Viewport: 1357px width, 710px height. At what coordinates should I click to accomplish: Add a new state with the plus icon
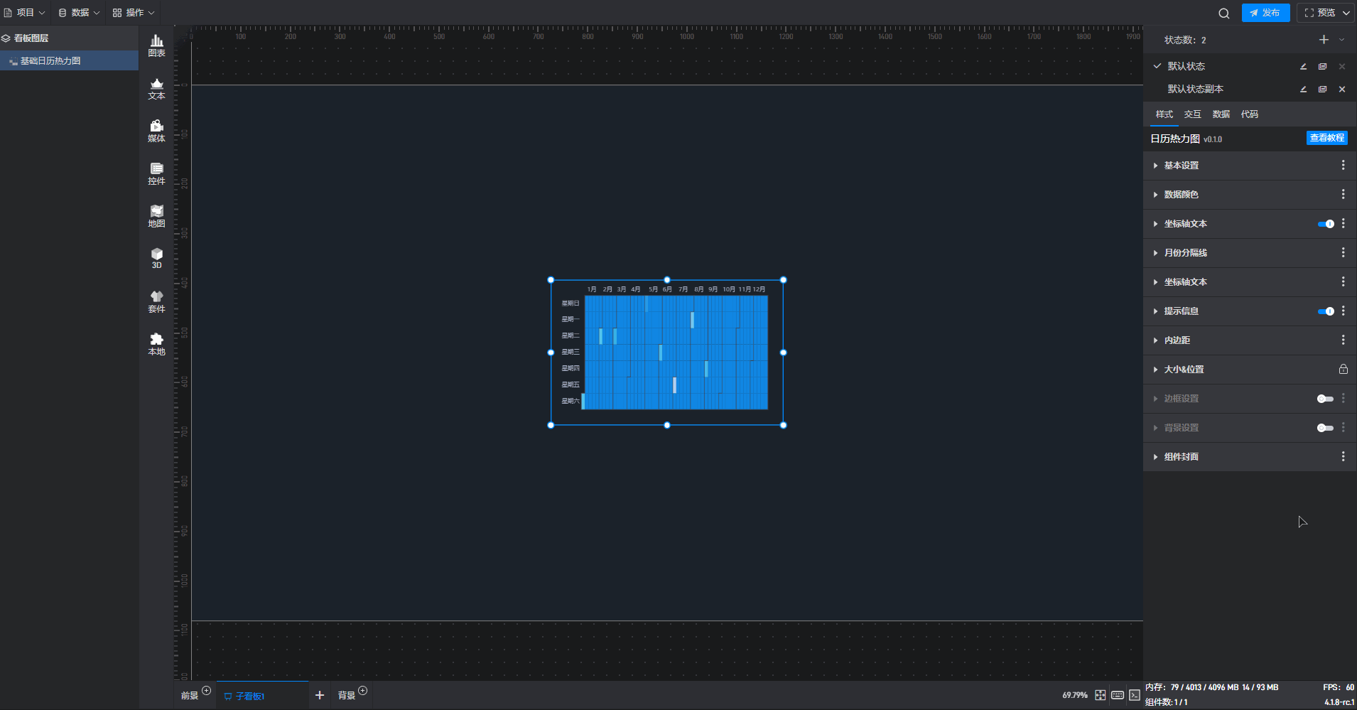pos(1324,40)
